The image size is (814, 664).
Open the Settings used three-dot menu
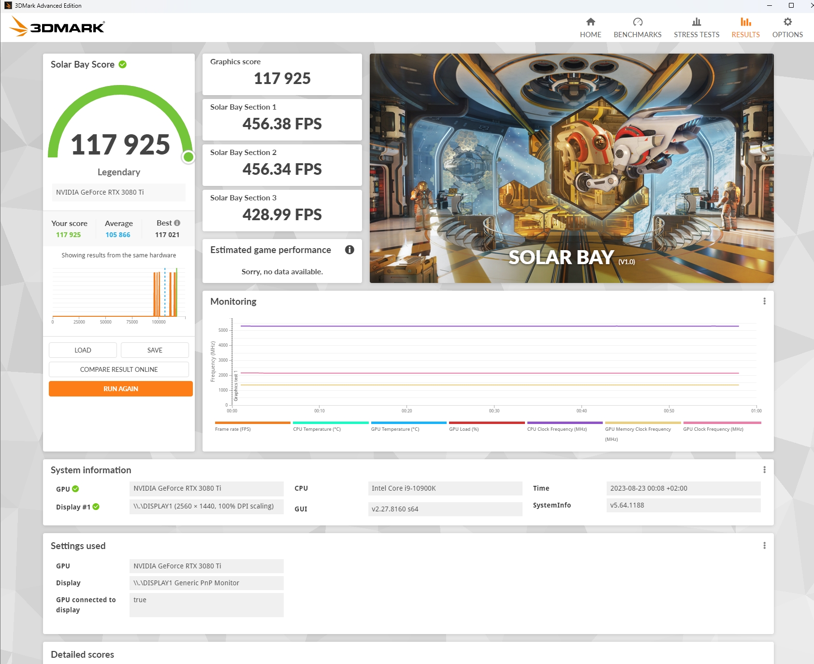[764, 546]
